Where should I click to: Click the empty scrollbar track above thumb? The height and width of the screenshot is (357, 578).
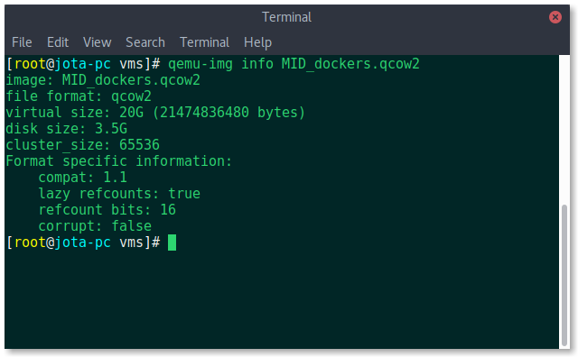coord(564,129)
